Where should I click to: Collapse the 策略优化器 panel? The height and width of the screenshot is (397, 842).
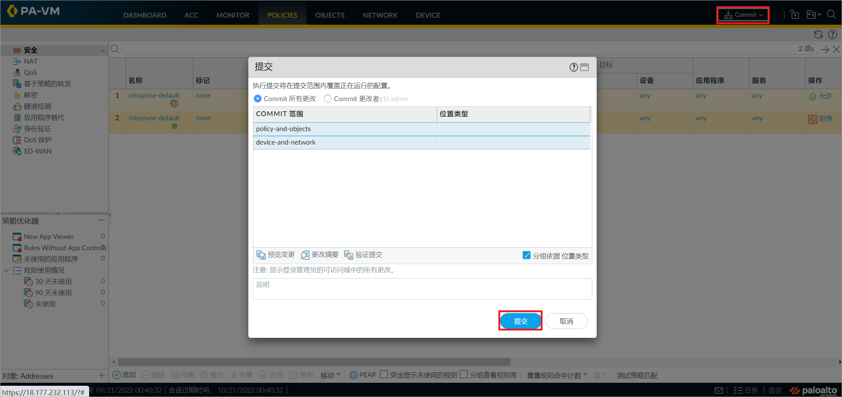(102, 220)
